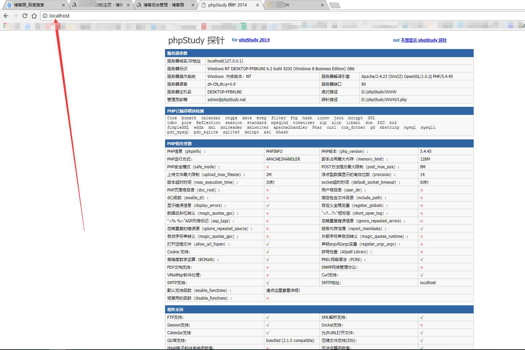Screen dimensions: 525x350
Task: Click the max_execution_time value 30秒
Action: pos(270,182)
